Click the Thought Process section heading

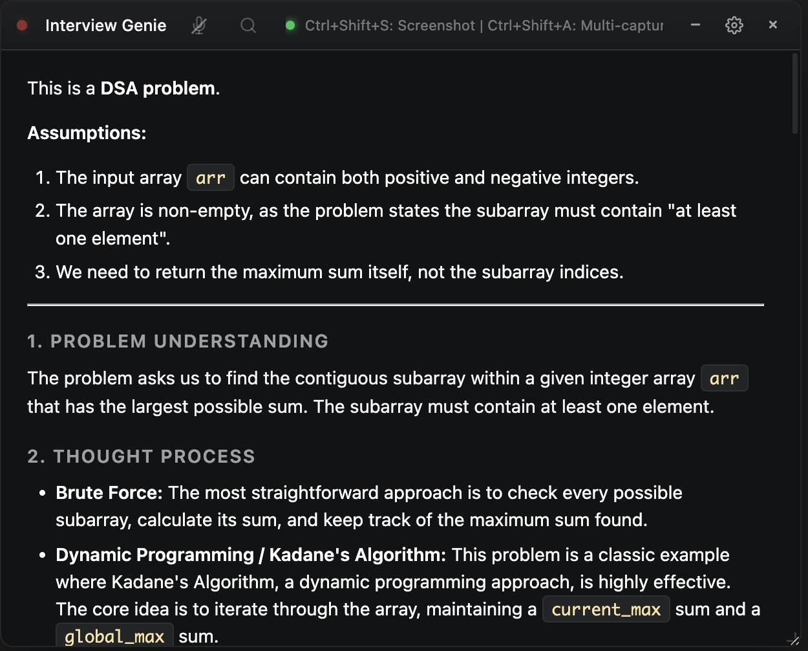pyautogui.click(x=141, y=456)
